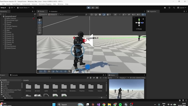Open the Component menu
Viewport: 188px width, 106px height.
click(26, 4)
